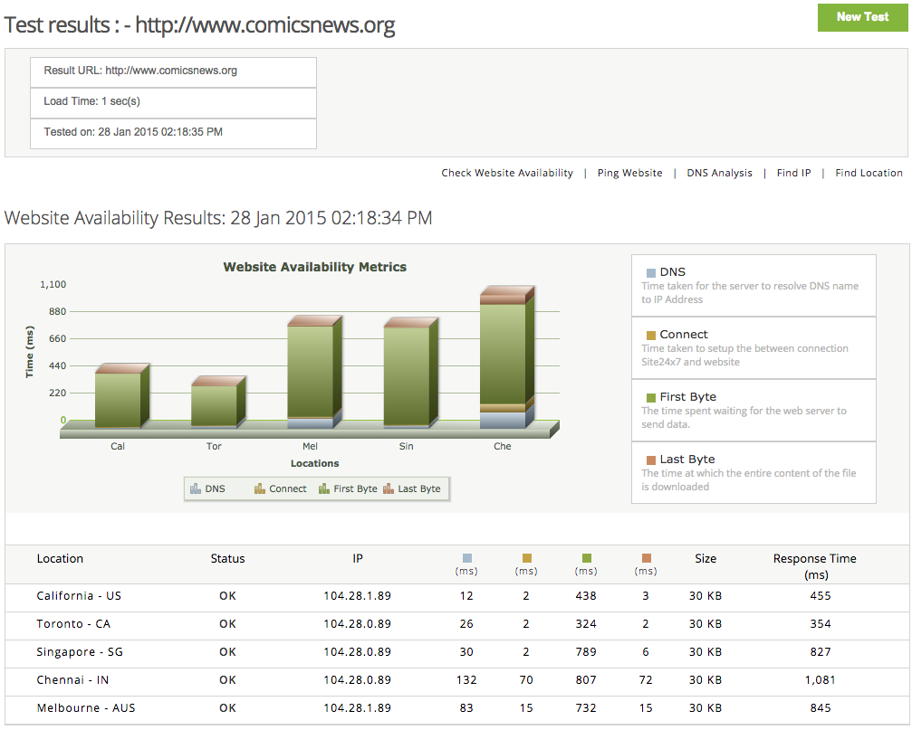The image size is (912, 730).
Task: Open Check Website Availability link
Action: point(507,173)
